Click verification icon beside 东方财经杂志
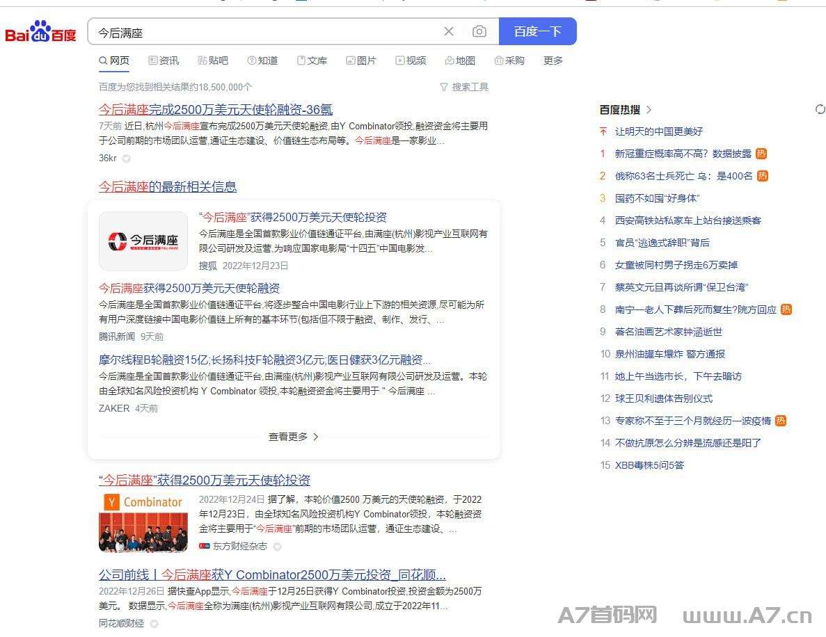This screenshot has width=826, height=637. click(277, 547)
